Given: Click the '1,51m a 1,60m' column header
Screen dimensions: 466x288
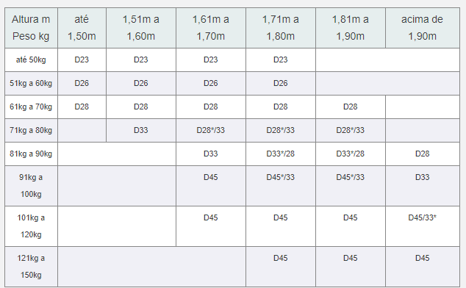Looking at the screenshot, I should (x=141, y=28).
